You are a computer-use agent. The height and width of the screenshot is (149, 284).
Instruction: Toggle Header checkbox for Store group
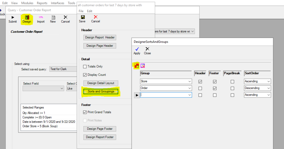(200, 82)
